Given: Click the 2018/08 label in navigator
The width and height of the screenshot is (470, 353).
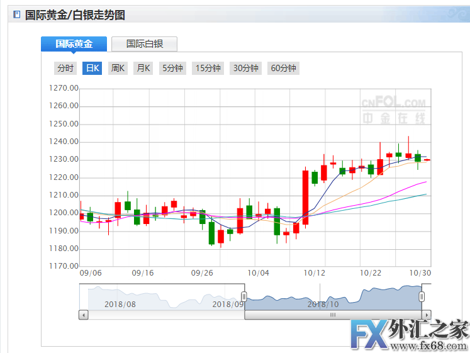Looking at the screenshot, I should [120, 305].
